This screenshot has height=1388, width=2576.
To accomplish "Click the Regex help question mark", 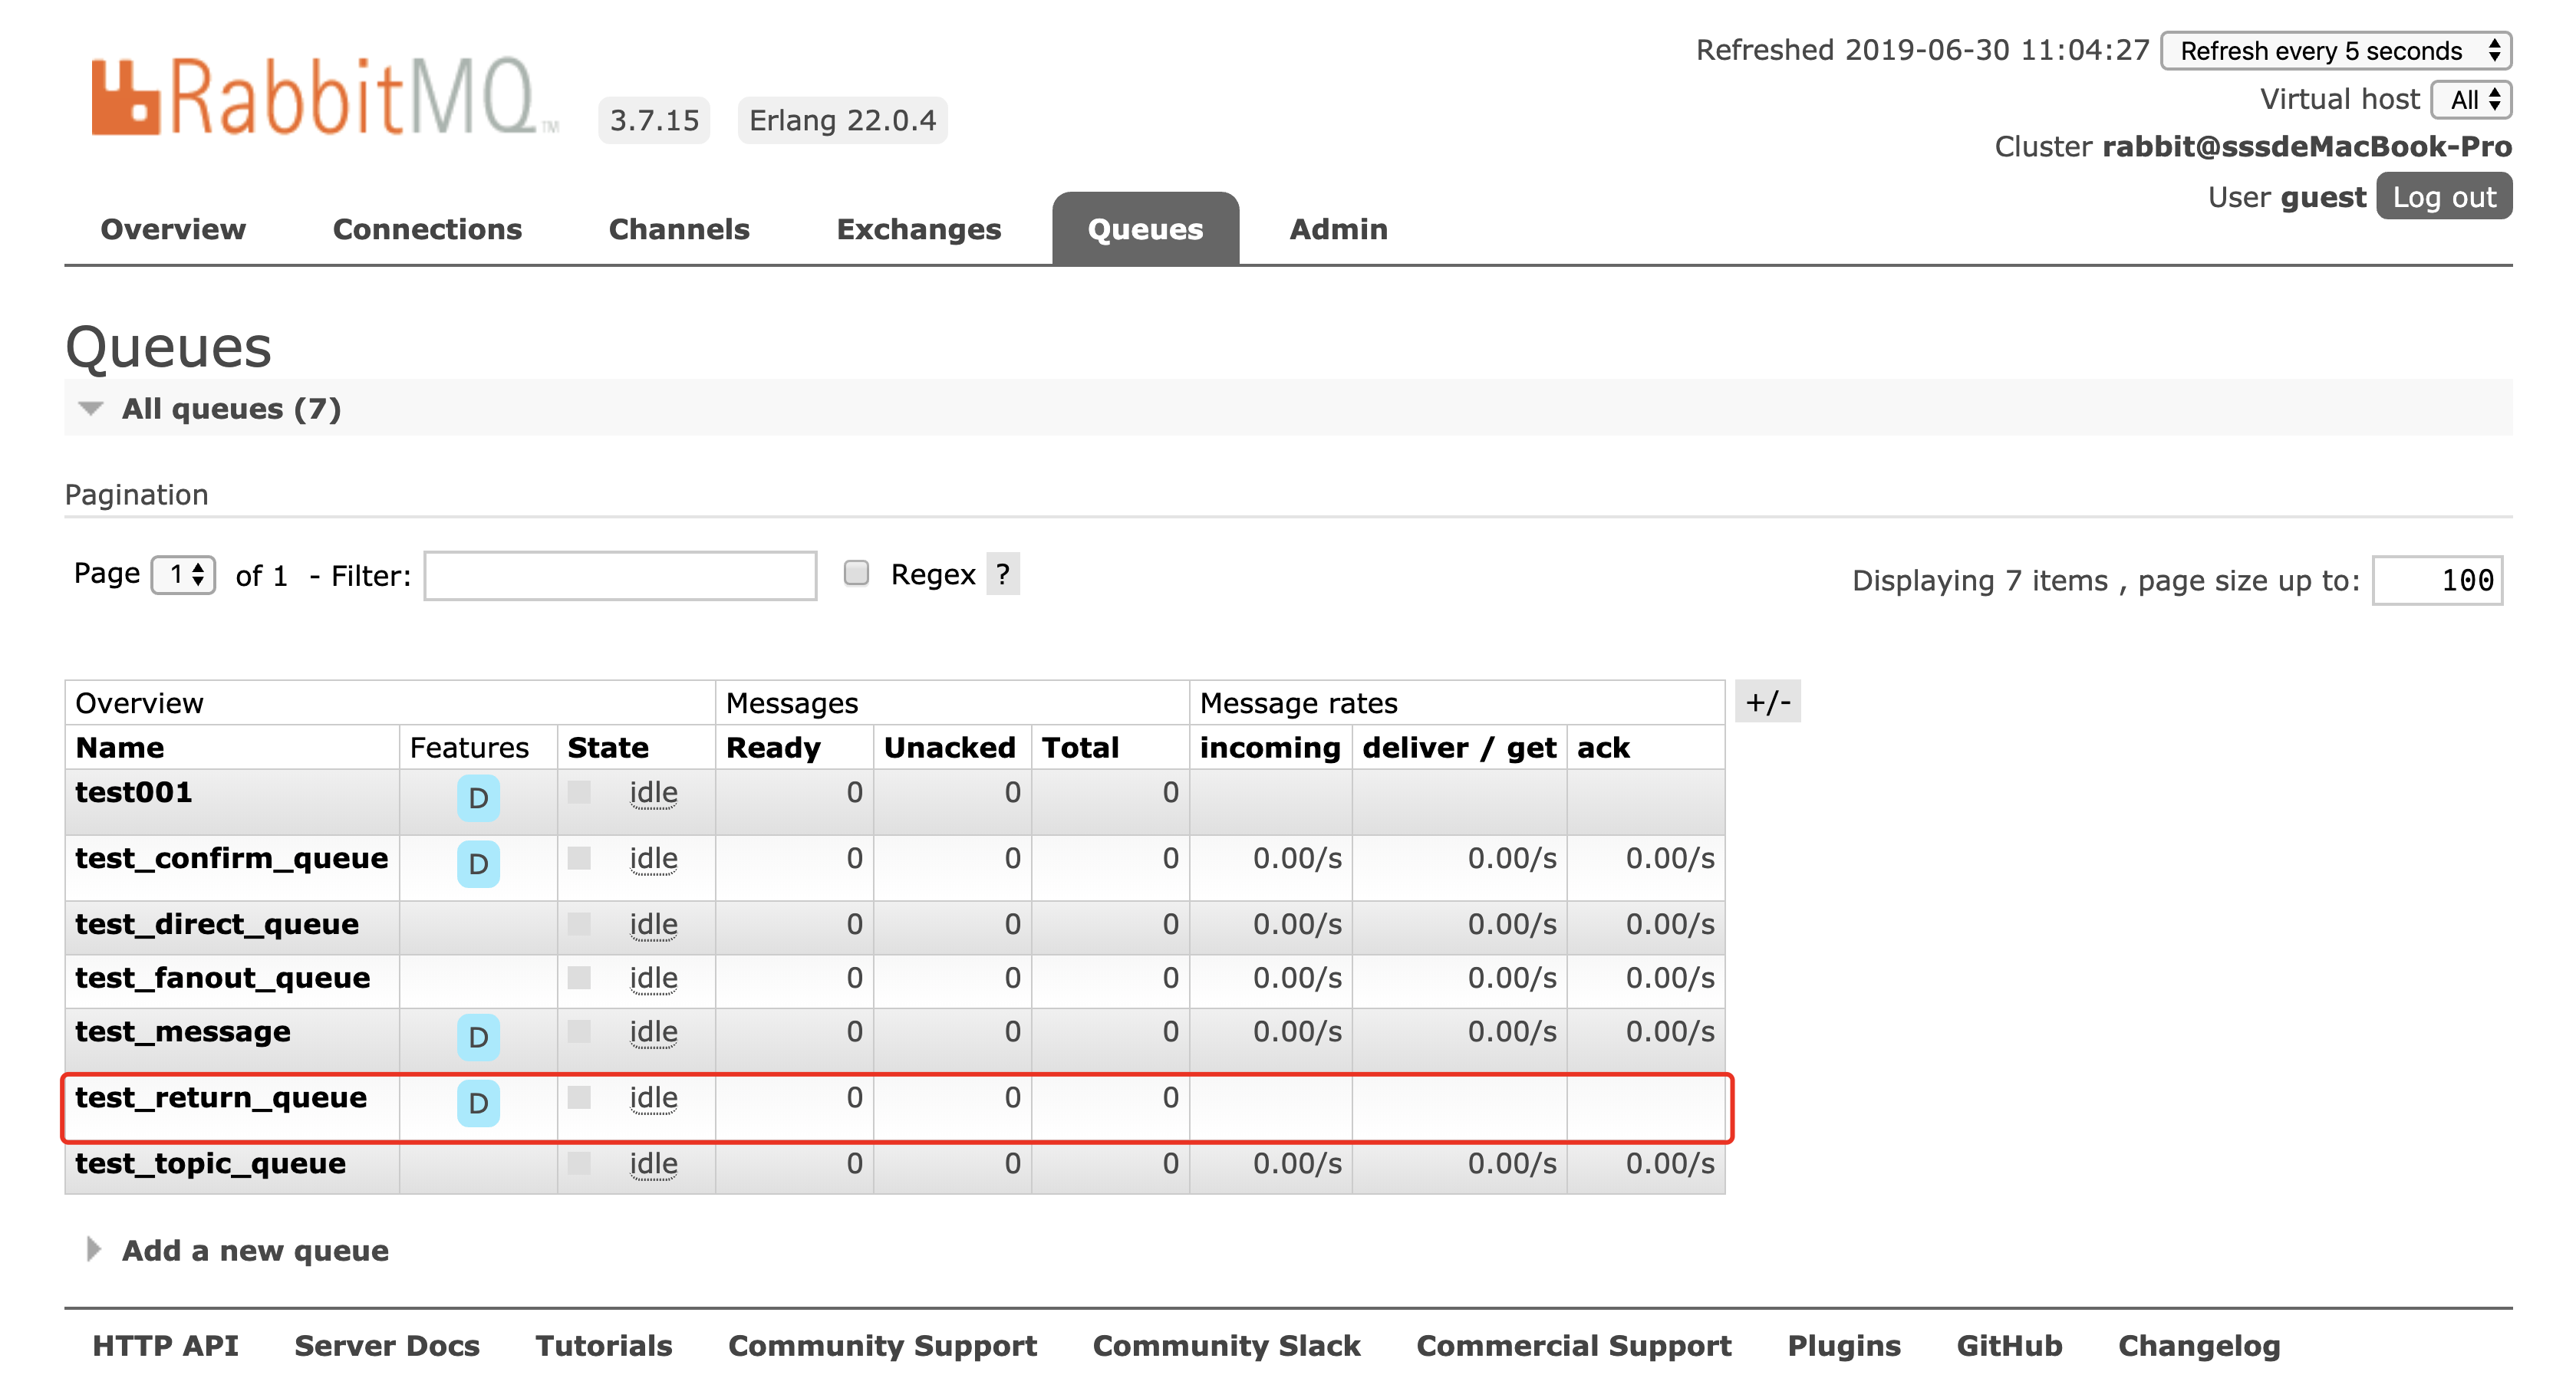I will click(1002, 574).
